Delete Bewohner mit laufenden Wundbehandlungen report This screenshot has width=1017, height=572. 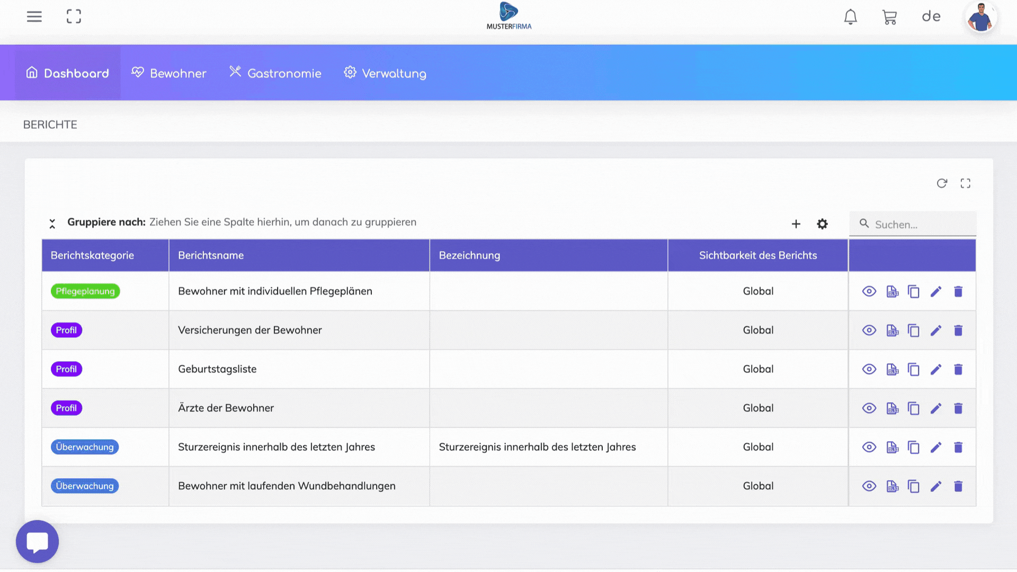pos(958,486)
